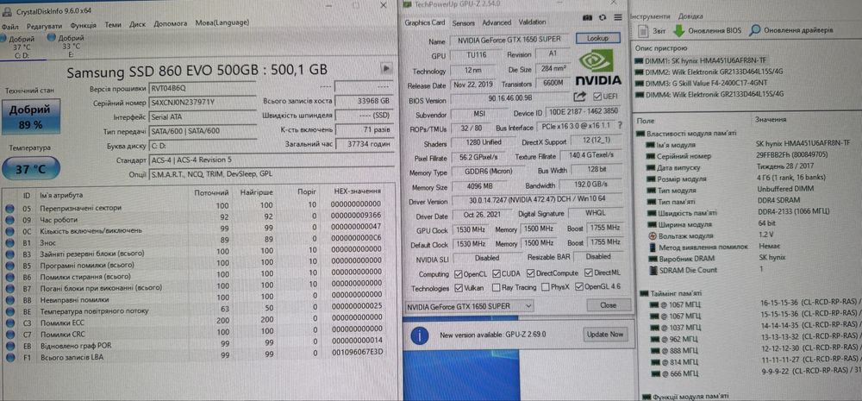
Task: Click the icon next to Вольтаж модуля
Action: (x=653, y=235)
